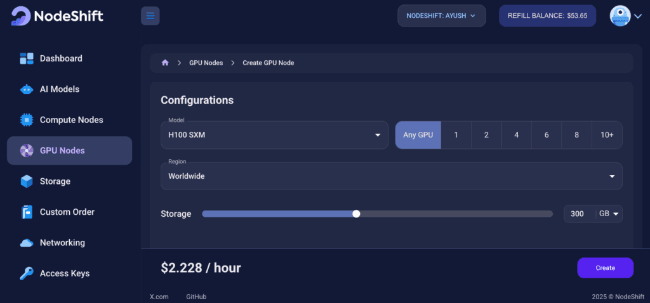
Task: Click the Configurations heading
Action: coord(197,100)
